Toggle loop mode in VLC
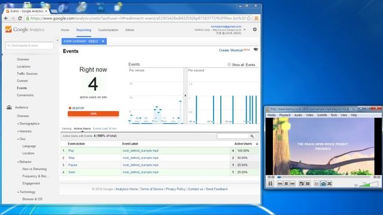The width and height of the screenshot is (383, 215). [323, 183]
